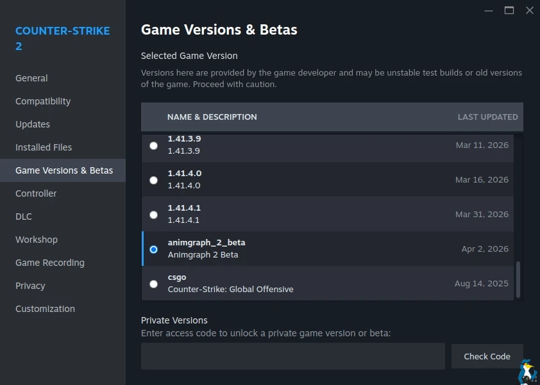
Task: Go to Game Recording settings
Action: pos(50,263)
